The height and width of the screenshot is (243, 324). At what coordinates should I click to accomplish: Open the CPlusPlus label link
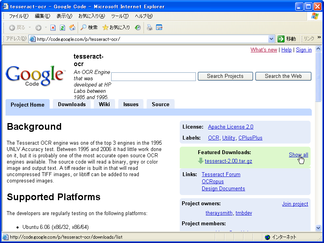coord(250,138)
